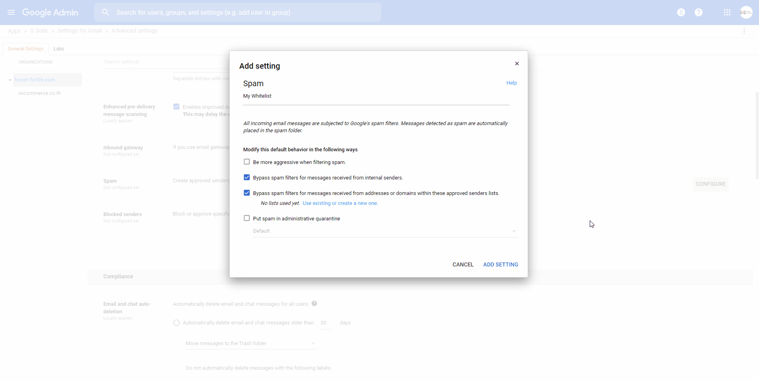
Task: Close the Add setting dialog
Action: (x=517, y=64)
